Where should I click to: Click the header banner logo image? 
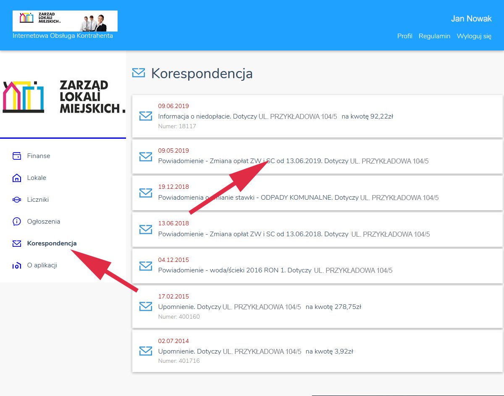pos(65,21)
